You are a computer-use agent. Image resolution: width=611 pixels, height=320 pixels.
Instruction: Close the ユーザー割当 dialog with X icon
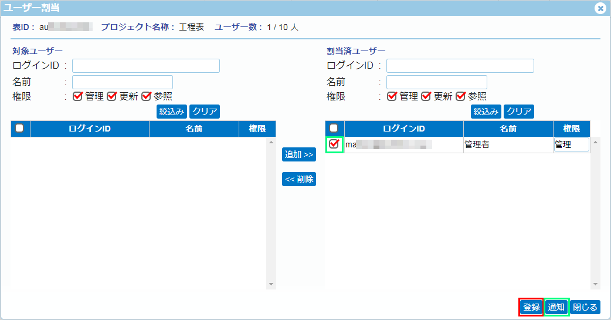600,8
